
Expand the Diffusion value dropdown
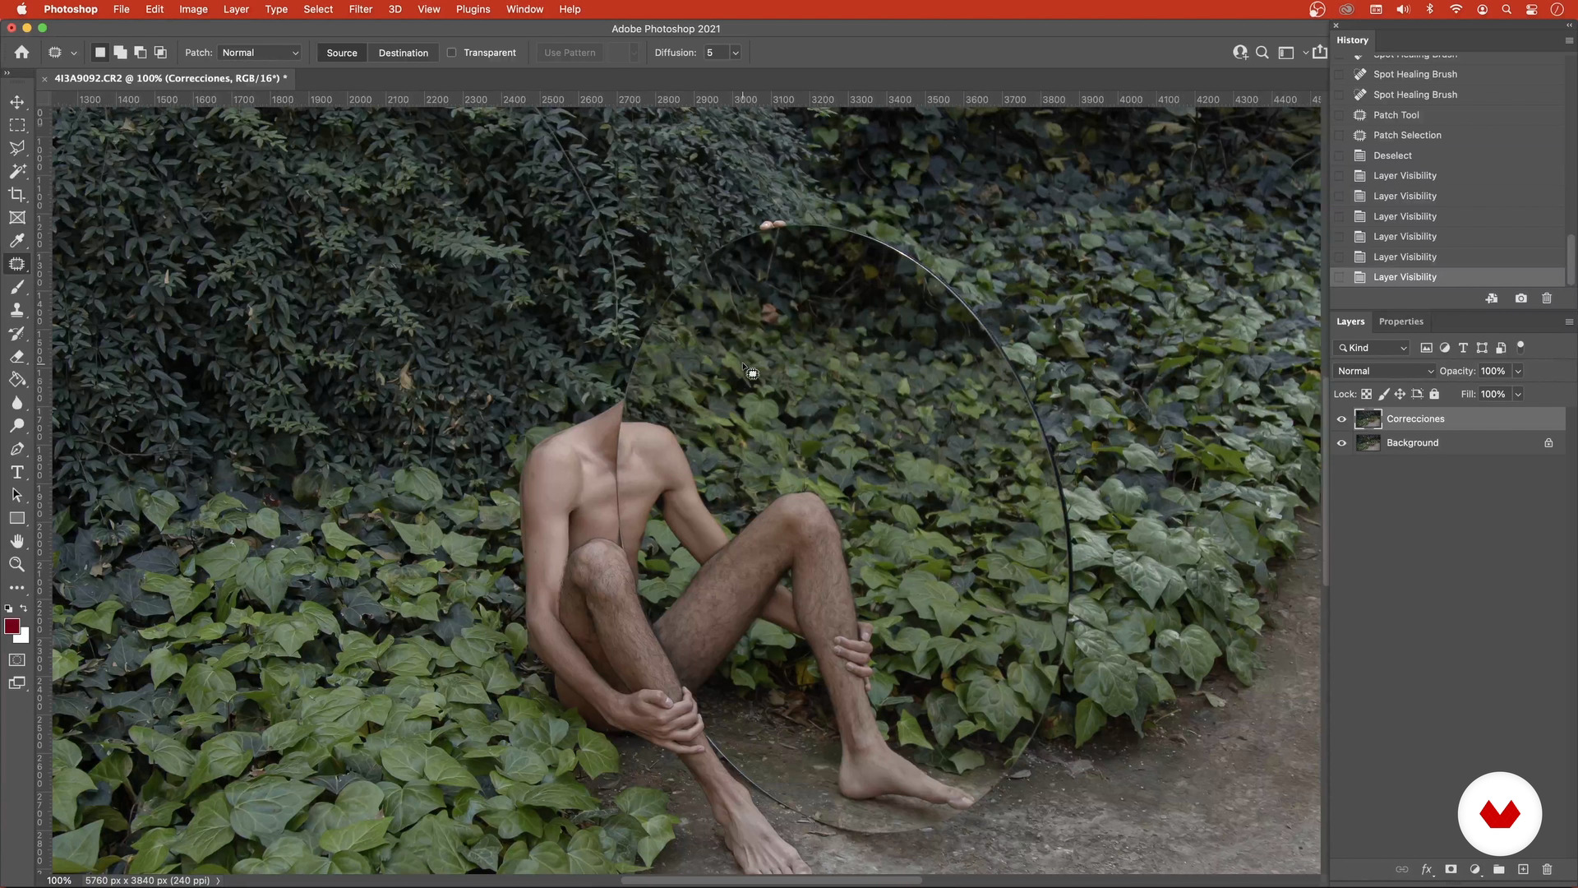pos(736,53)
